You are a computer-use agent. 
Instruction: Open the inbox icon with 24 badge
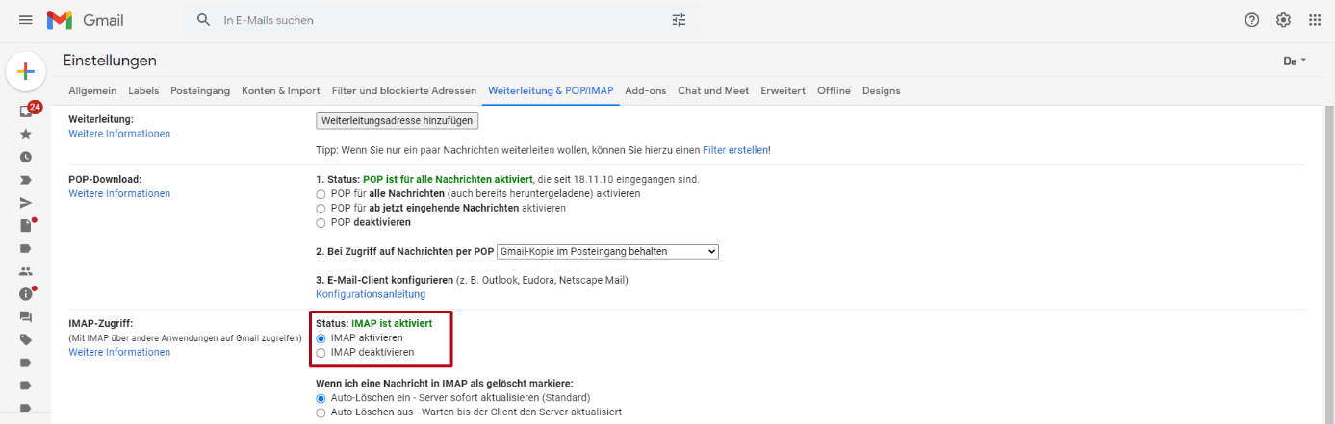click(28, 110)
